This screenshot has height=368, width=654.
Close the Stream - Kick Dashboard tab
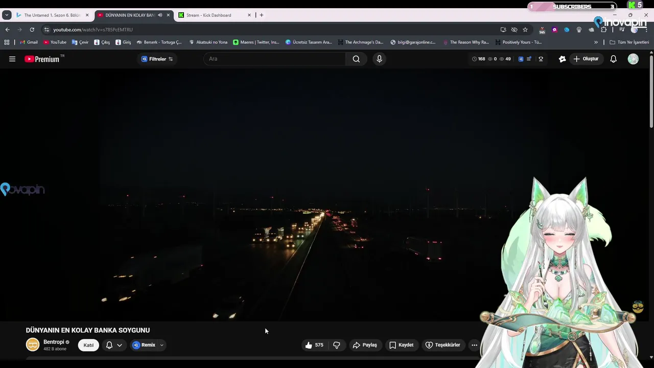coord(249,15)
